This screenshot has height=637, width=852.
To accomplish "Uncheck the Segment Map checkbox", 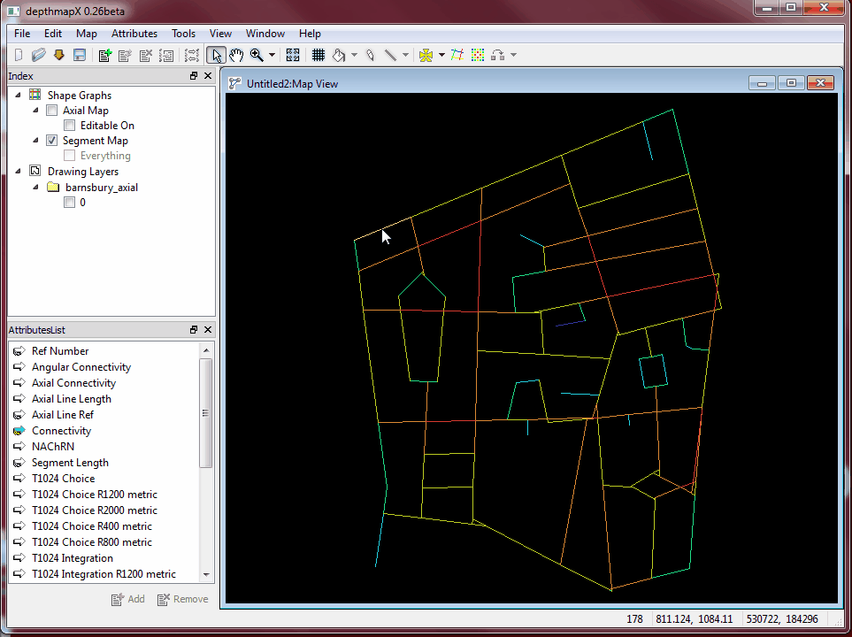I will (x=51, y=141).
